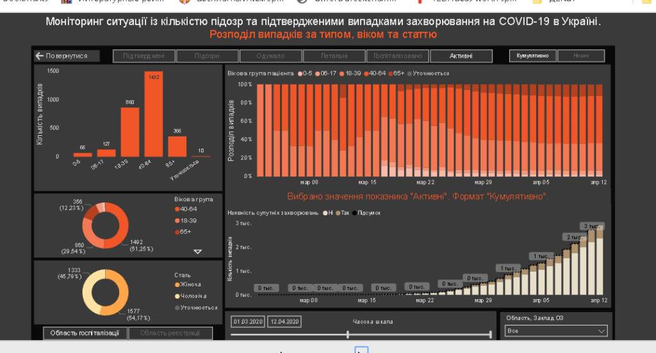Select the Летальні tab
This screenshot has height=353, width=656.
(334, 56)
